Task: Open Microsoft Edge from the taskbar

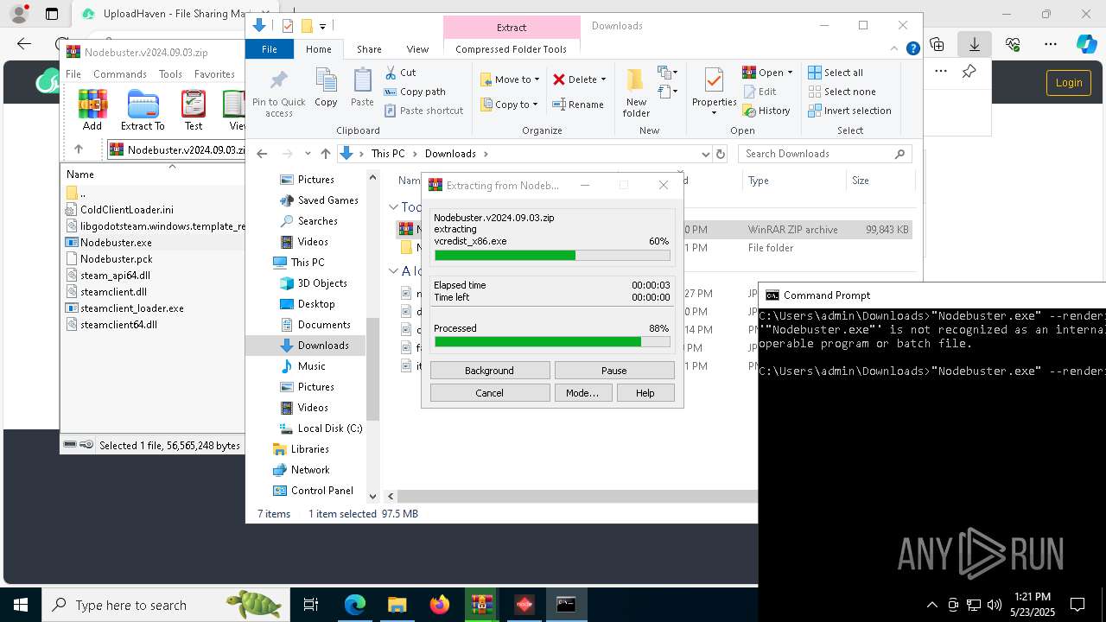Action: [x=355, y=605]
